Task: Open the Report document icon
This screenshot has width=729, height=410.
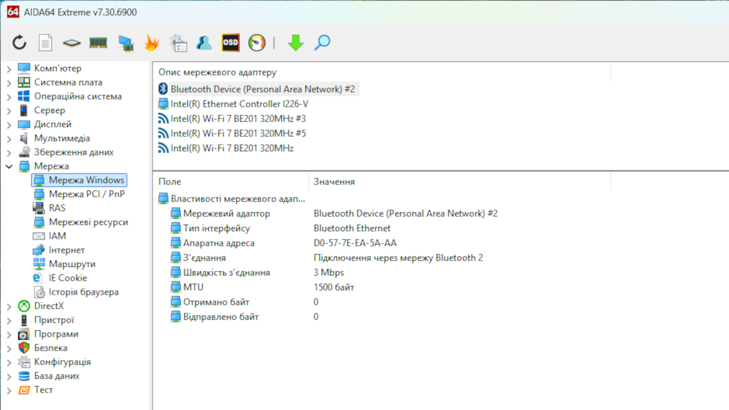Action: coord(45,43)
